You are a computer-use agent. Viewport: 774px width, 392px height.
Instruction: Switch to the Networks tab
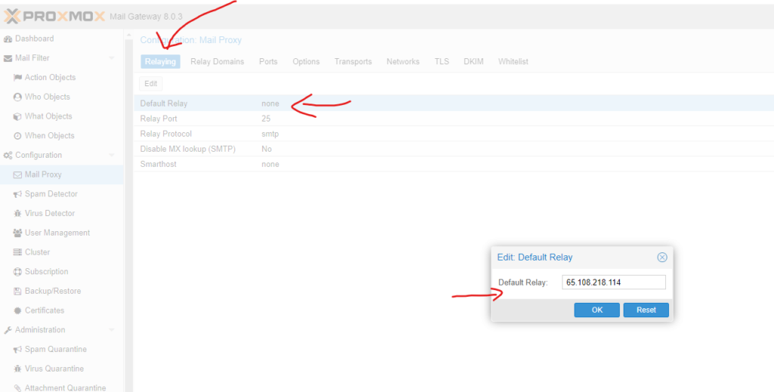(x=403, y=62)
